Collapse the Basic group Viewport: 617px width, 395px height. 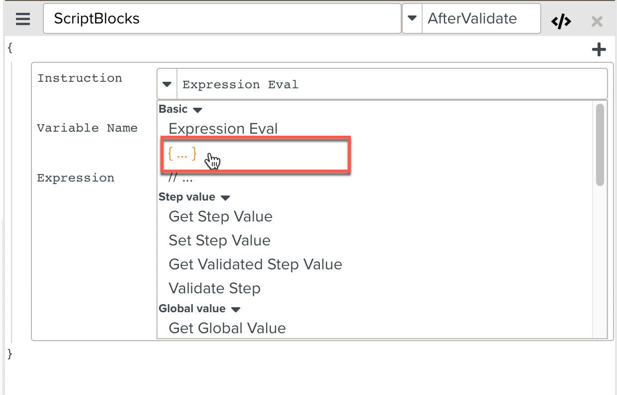click(x=198, y=109)
